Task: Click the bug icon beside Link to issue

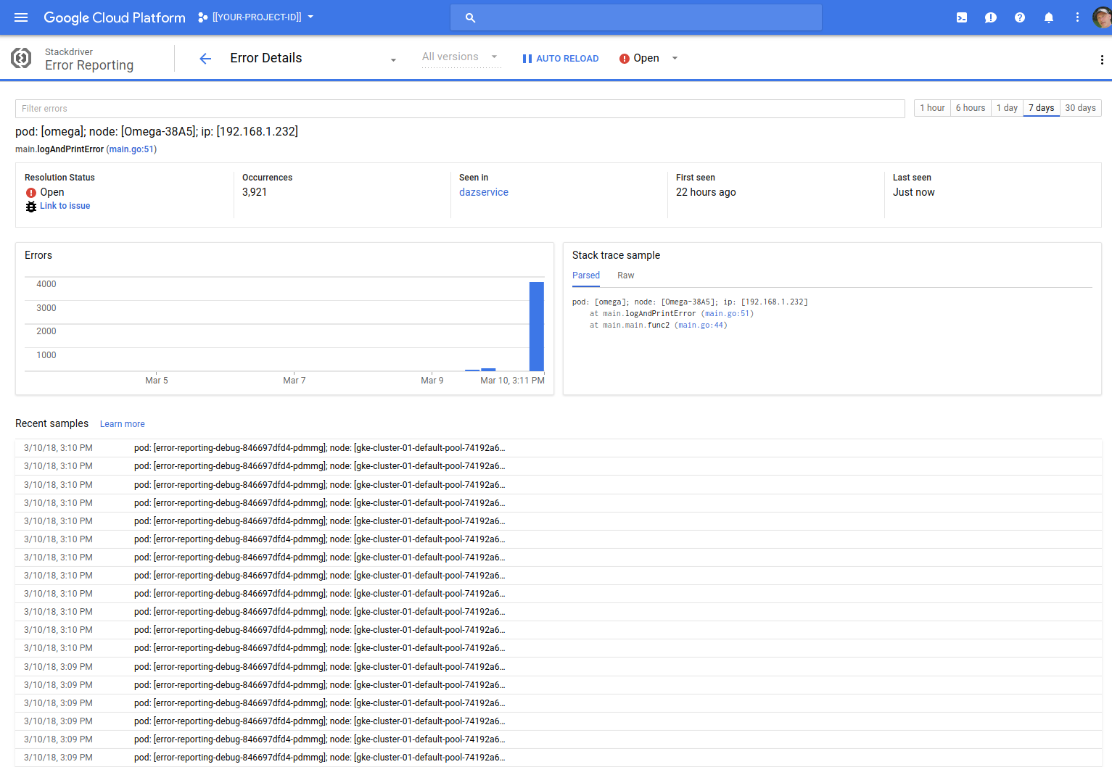Action: click(x=30, y=206)
